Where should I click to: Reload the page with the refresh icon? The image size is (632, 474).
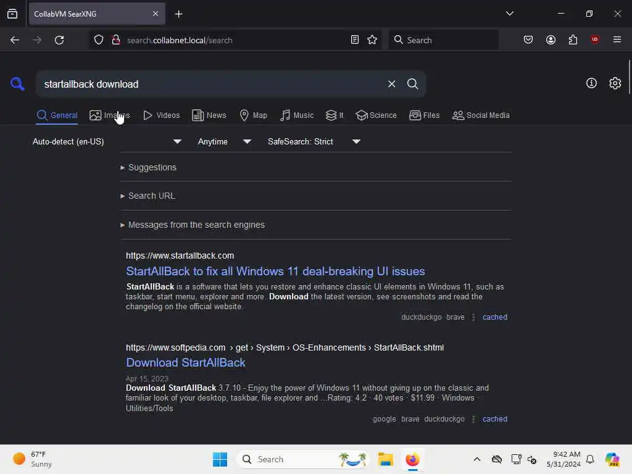59,40
